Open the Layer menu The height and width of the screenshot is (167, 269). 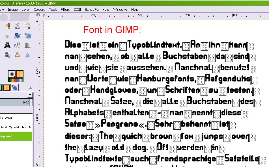(25, 10)
